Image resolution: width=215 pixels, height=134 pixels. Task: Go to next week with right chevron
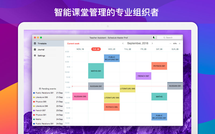tap(152, 43)
